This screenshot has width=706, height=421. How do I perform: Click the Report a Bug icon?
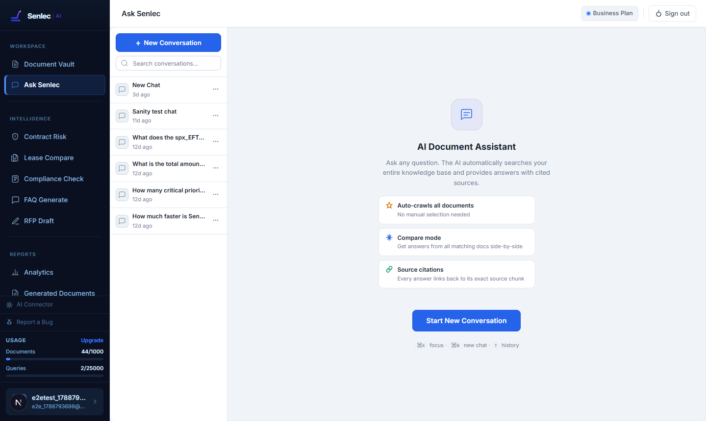(x=9, y=322)
